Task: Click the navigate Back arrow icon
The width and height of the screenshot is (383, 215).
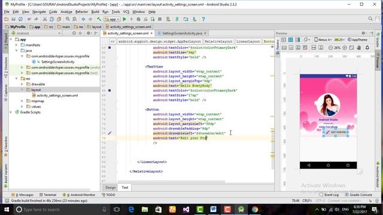Action: tap(83, 19)
